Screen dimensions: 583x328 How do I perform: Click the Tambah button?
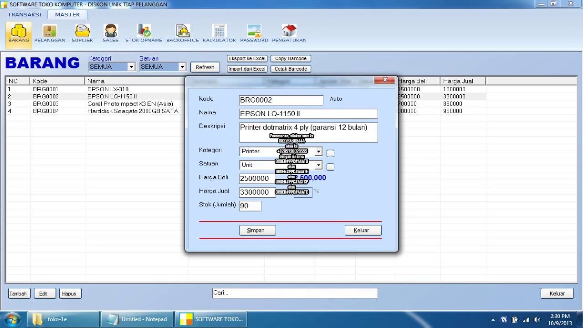coord(18,293)
